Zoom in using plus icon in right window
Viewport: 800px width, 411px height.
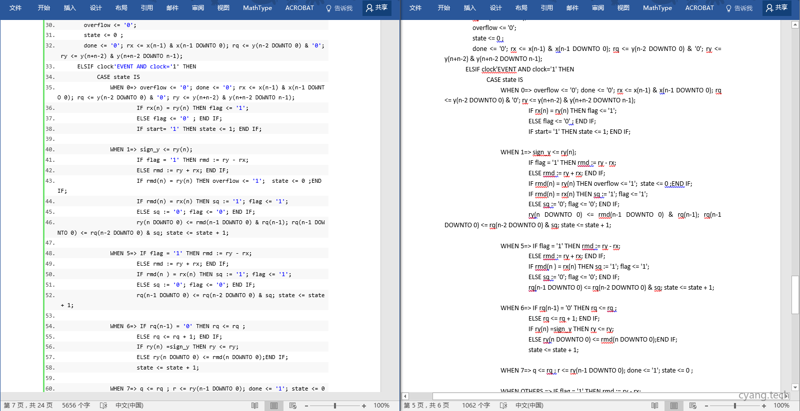click(764, 406)
